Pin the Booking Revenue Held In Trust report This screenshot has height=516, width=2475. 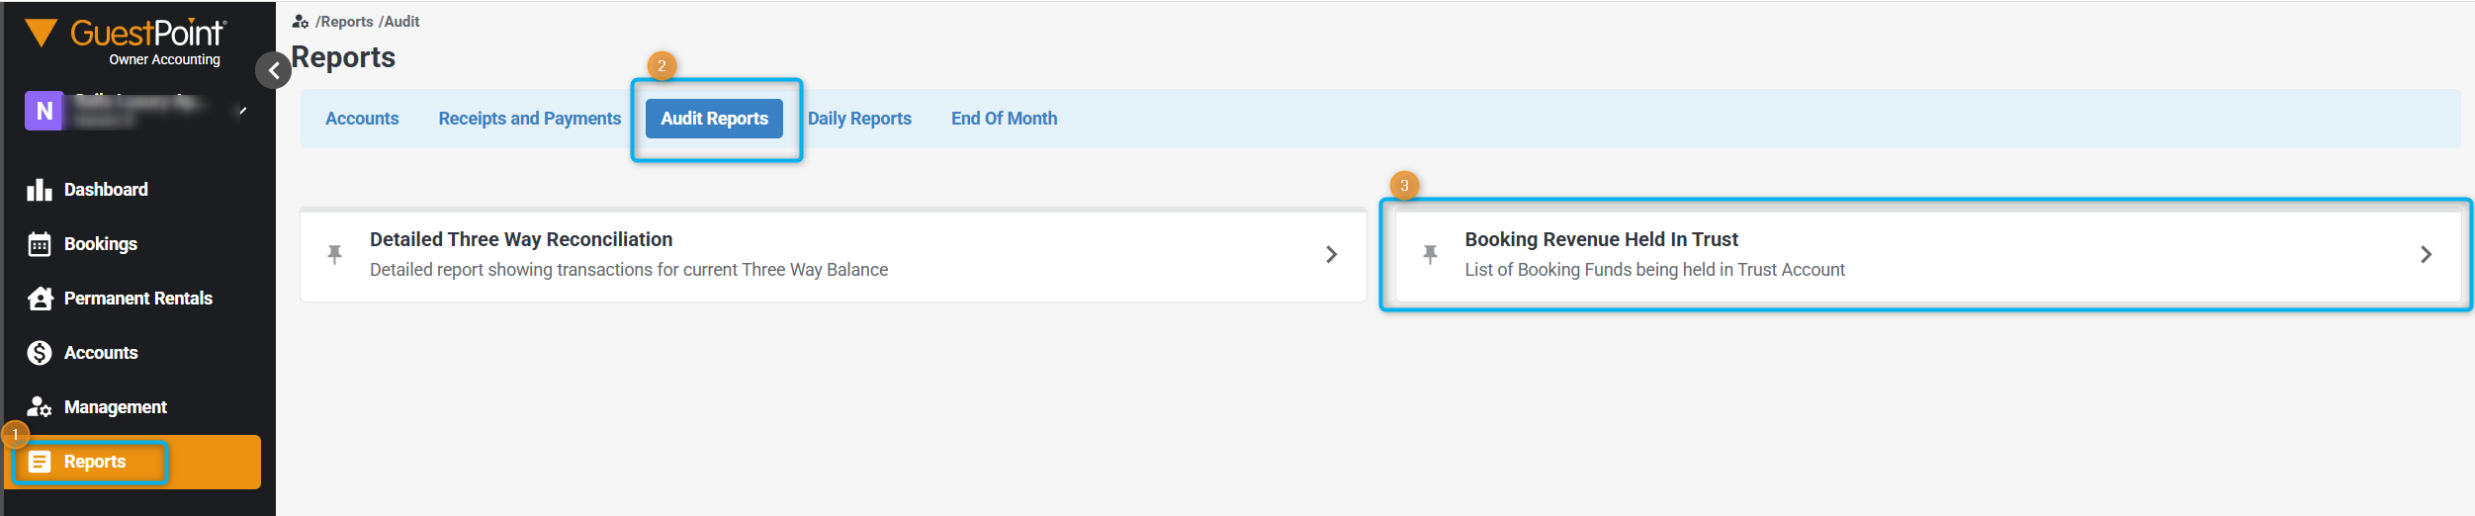tap(1430, 255)
